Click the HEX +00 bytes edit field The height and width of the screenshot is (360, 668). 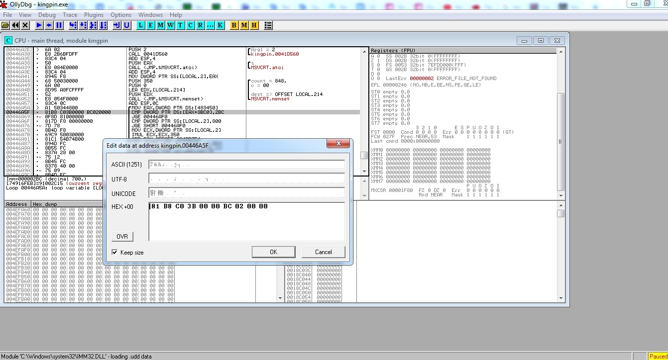coord(246,222)
